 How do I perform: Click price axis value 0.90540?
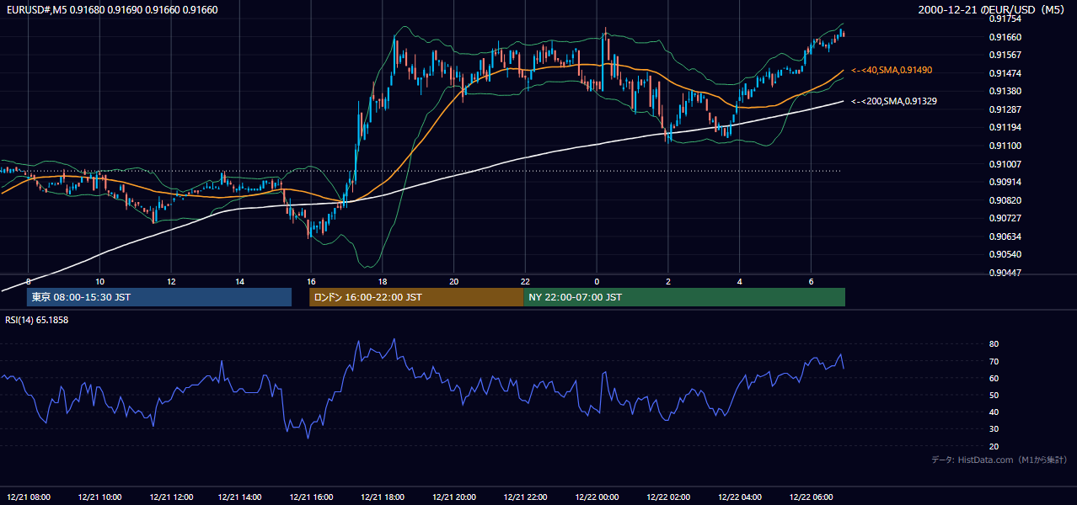click(1005, 254)
